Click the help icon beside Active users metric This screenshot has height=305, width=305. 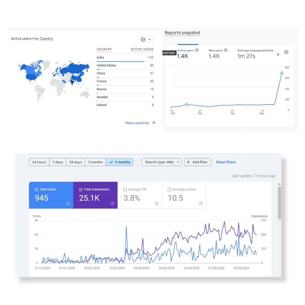pyautogui.click(x=196, y=50)
